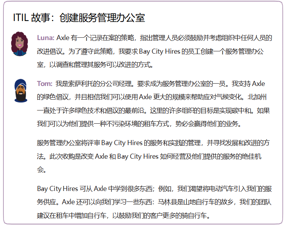Click the word "ITIL" in the title

pyautogui.click(x=21, y=18)
